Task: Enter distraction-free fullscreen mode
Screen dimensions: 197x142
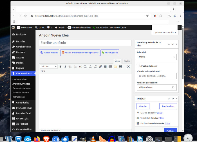Action: coord(128,67)
